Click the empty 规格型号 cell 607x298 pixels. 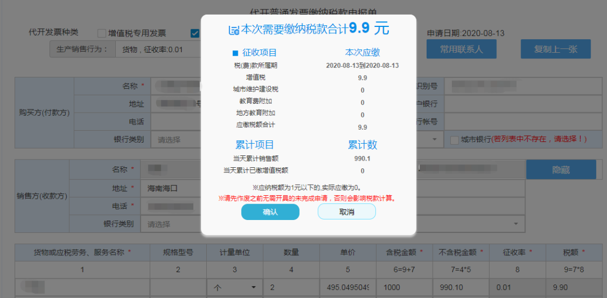(178, 287)
